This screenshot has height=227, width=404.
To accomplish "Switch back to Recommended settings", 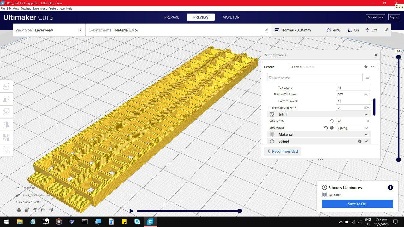I will pyautogui.click(x=282, y=151).
